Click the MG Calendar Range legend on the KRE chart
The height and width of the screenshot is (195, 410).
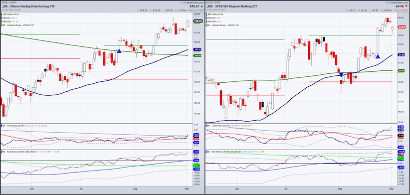point(223,25)
